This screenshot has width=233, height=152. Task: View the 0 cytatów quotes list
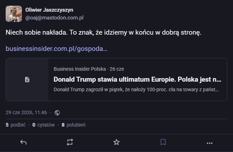pos(43,125)
